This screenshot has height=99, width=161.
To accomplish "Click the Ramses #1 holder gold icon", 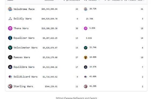I will coord(86,57).
